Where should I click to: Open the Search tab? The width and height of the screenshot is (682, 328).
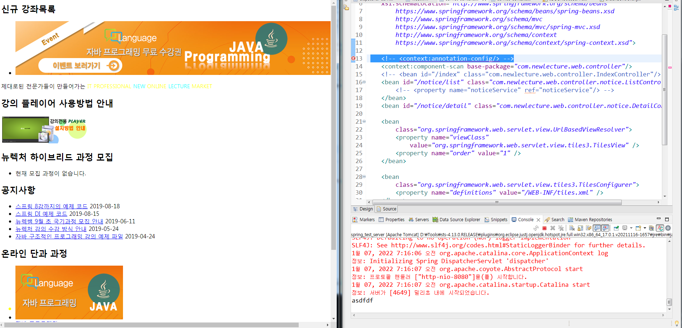click(554, 220)
